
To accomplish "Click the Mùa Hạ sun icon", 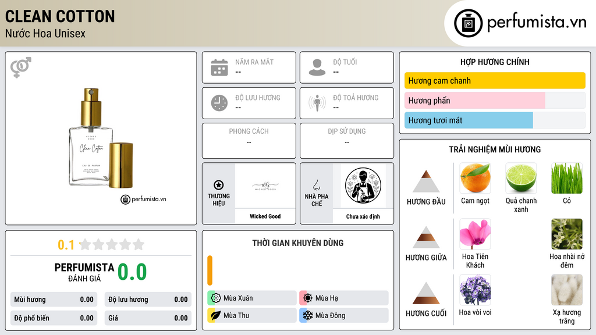I will pos(308,298).
